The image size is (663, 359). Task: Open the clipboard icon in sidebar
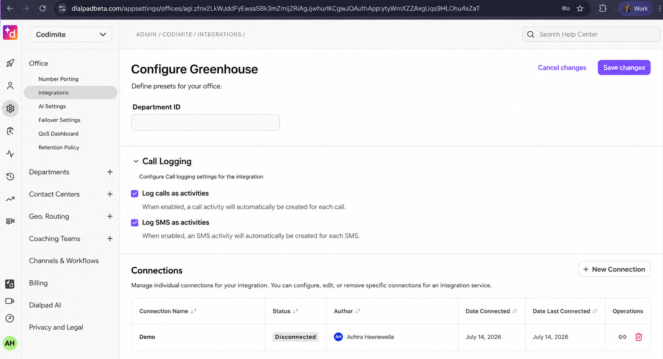(10, 131)
